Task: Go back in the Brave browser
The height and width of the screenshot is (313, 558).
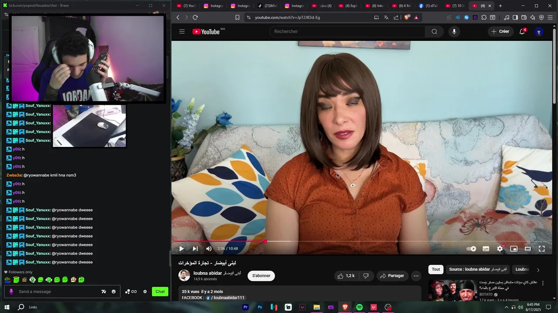Action: pos(178,17)
